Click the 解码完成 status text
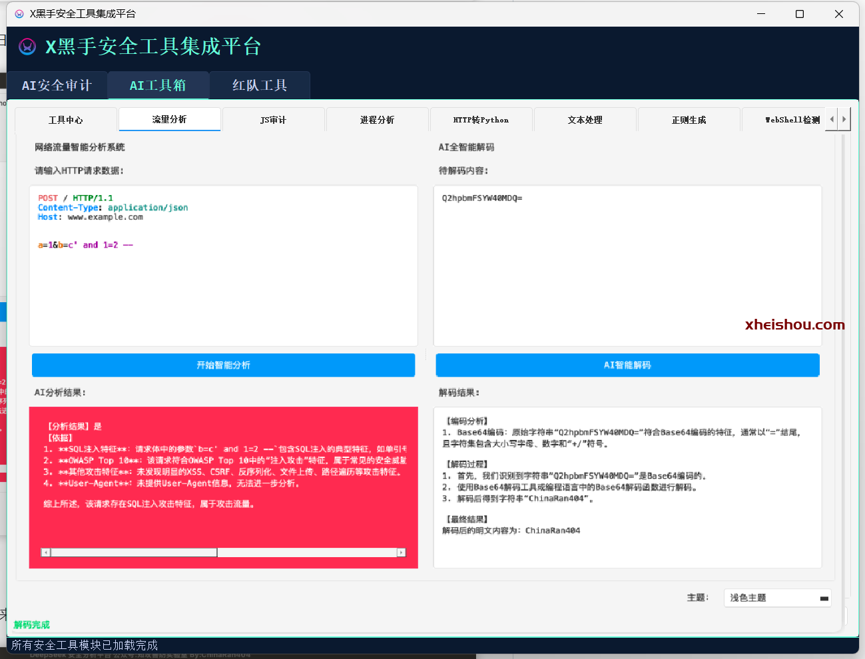The height and width of the screenshot is (659, 865). pos(32,624)
